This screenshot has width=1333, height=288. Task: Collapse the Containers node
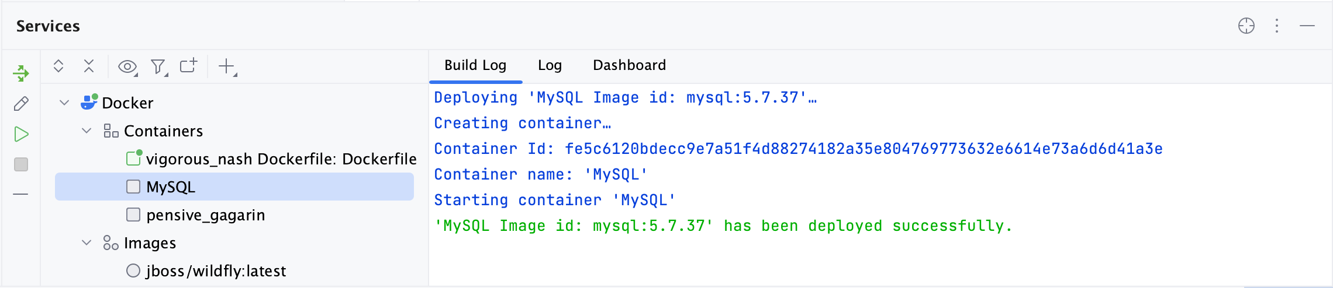point(87,131)
